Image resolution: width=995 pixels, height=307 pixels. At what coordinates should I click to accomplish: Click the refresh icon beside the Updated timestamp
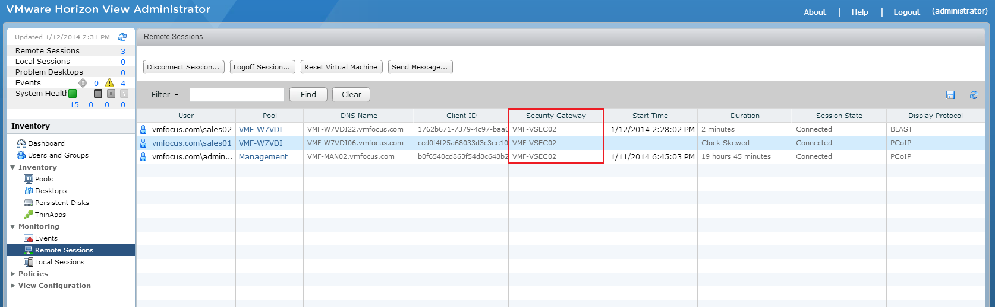[x=122, y=37]
